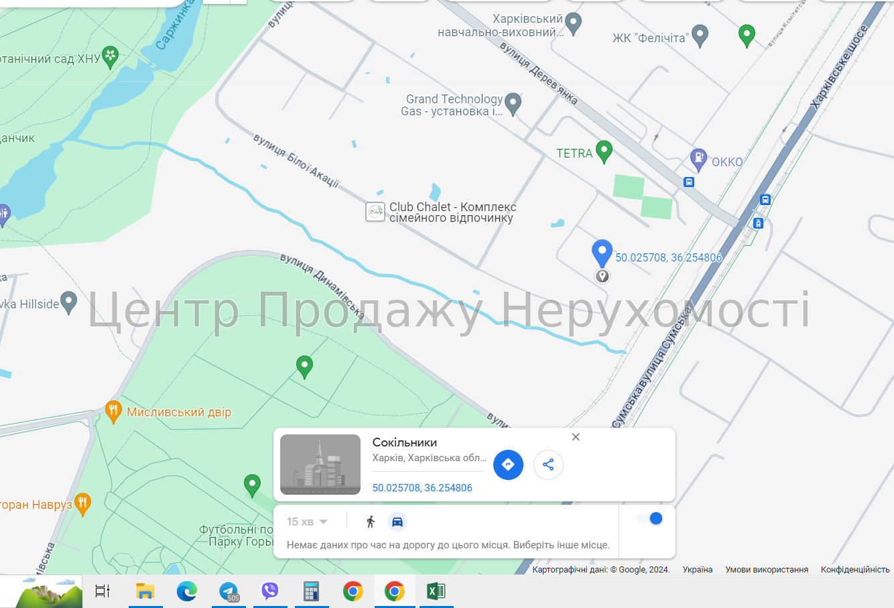Open File Explorer from taskbar

145,591
